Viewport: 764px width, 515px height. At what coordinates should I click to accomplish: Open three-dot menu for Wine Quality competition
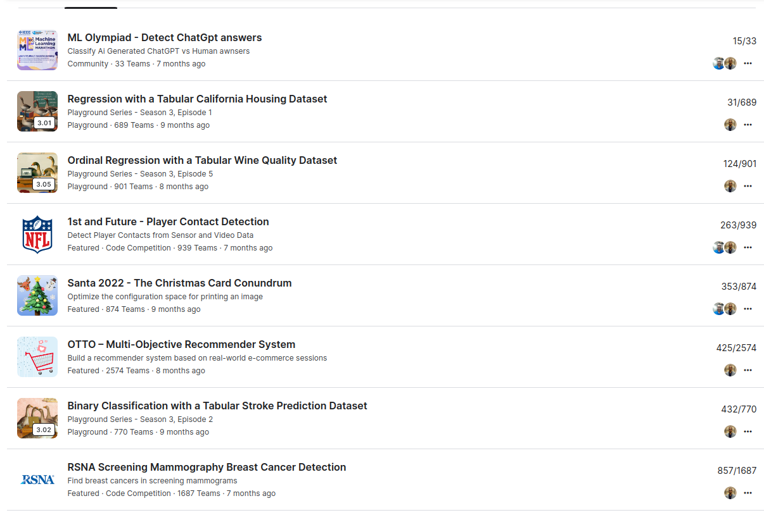[x=748, y=186]
